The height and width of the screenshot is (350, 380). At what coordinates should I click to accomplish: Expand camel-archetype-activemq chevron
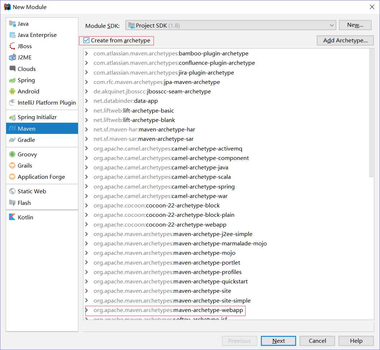pos(87,148)
